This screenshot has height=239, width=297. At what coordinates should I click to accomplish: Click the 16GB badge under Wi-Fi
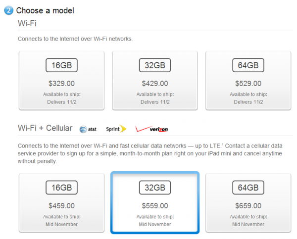[x=61, y=65]
